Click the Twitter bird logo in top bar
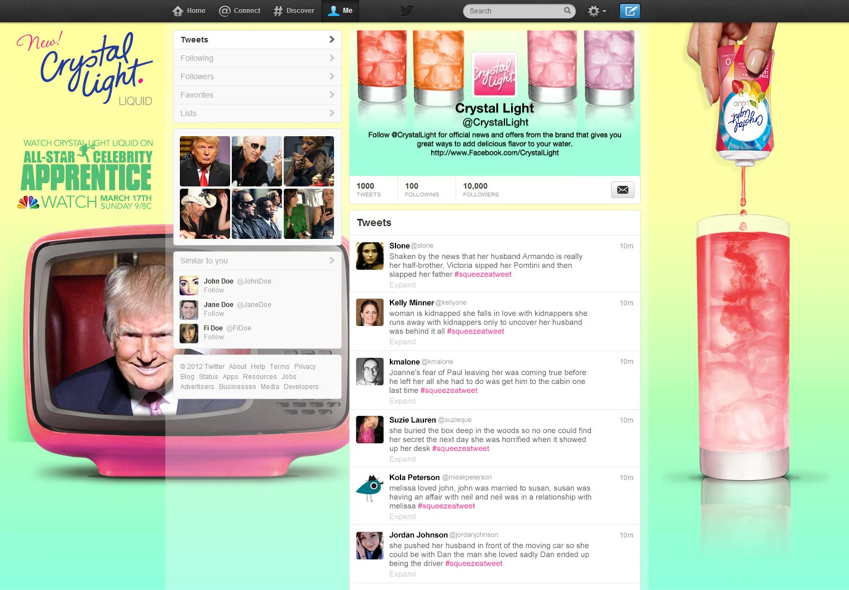Image resolution: width=849 pixels, height=590 pixels. point(407,11)
